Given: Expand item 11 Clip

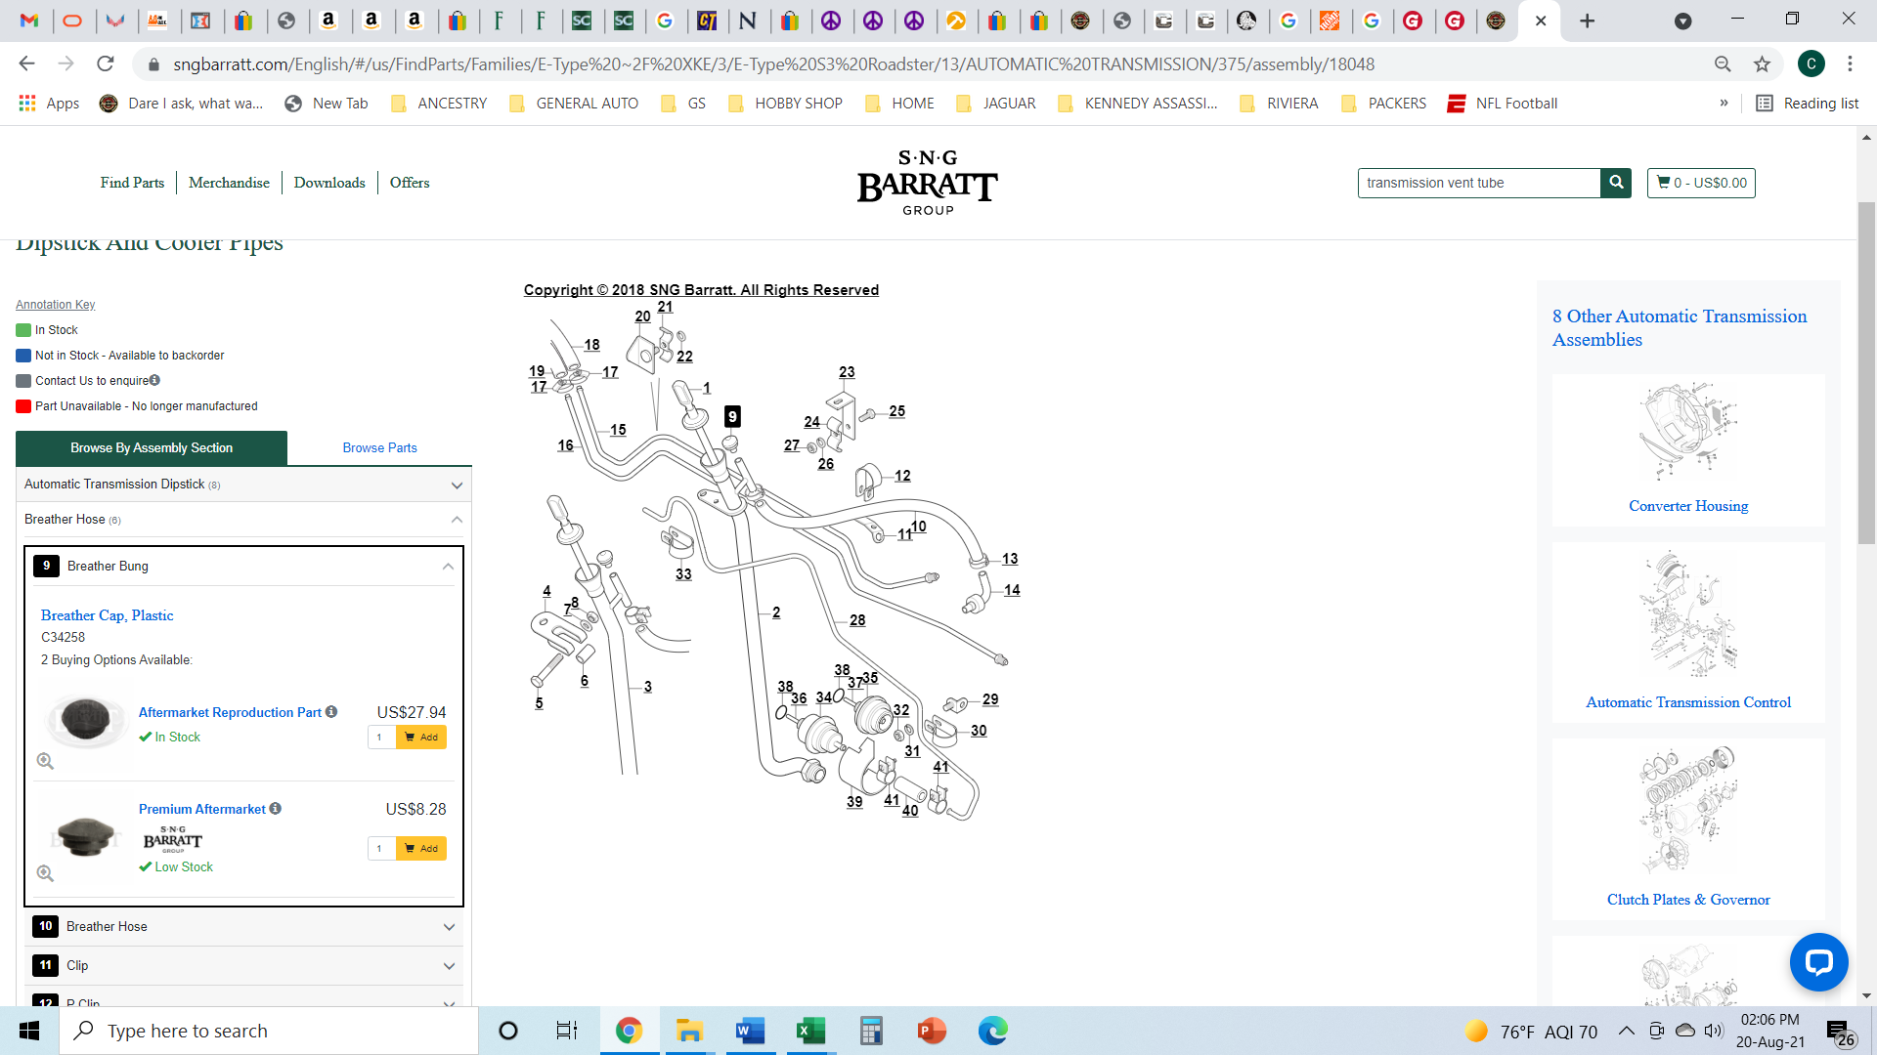Looking at the screenshot, I should coord(243,966).
